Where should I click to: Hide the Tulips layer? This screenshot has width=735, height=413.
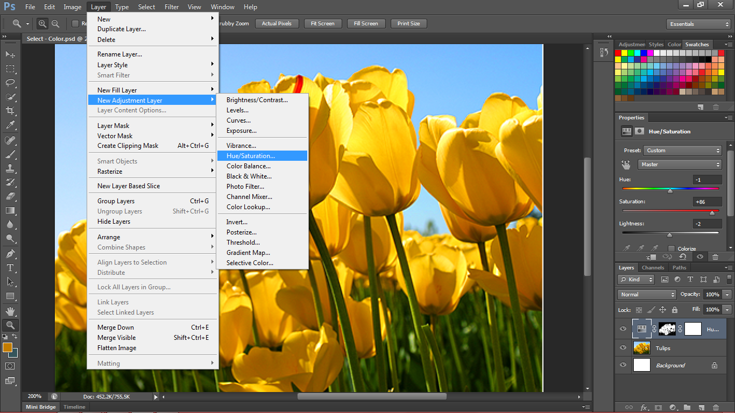pos(623,348)
